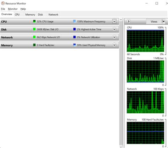Click the light blue Maximum Frequency legend square
Viewport: 168px width, 148px height.
74,21
